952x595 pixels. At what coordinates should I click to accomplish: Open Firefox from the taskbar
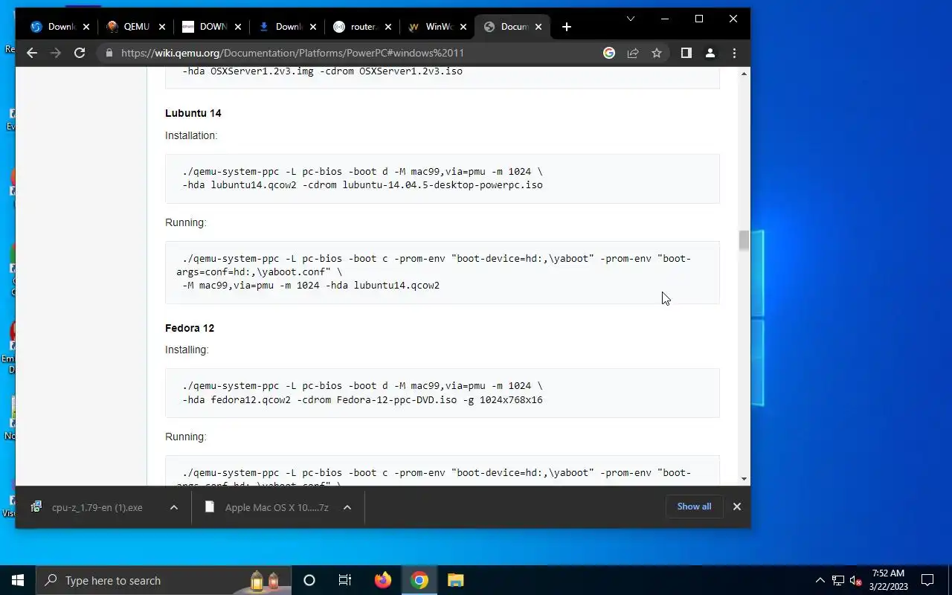[x=383, y=580]
